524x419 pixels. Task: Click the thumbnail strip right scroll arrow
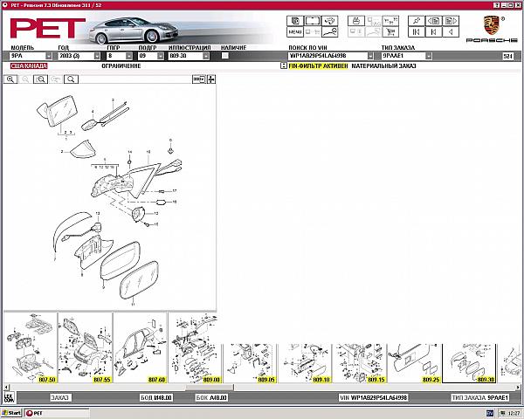518,387
